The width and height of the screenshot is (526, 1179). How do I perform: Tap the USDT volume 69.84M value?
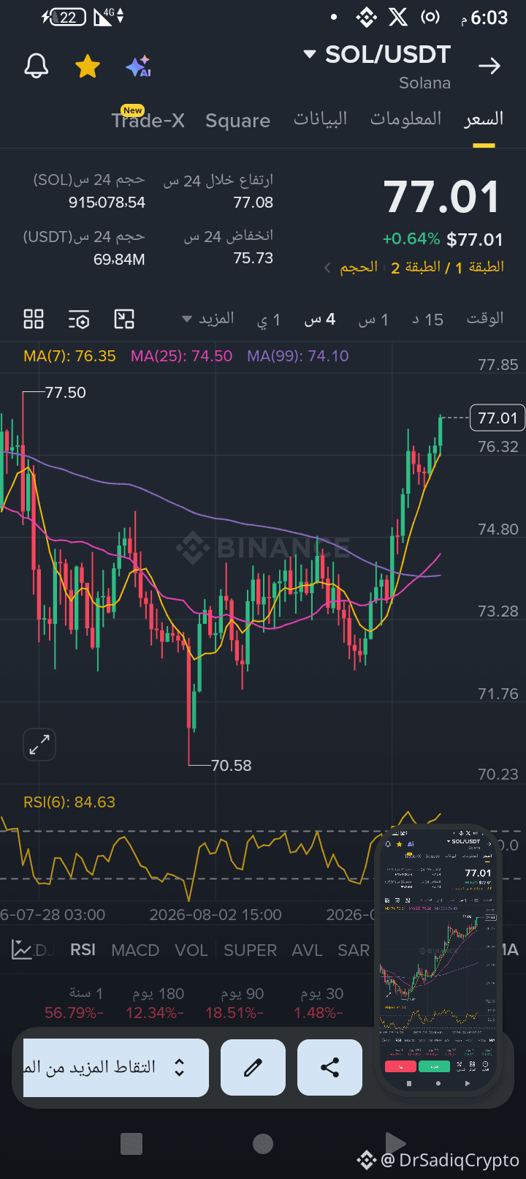(x=119, y=259)
